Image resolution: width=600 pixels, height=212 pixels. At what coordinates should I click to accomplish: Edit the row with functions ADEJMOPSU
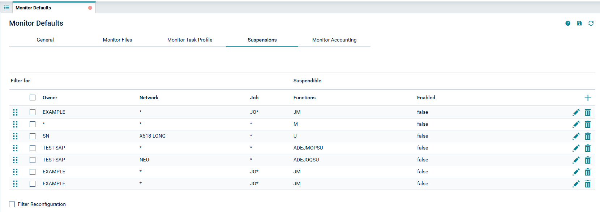[576, 148]
